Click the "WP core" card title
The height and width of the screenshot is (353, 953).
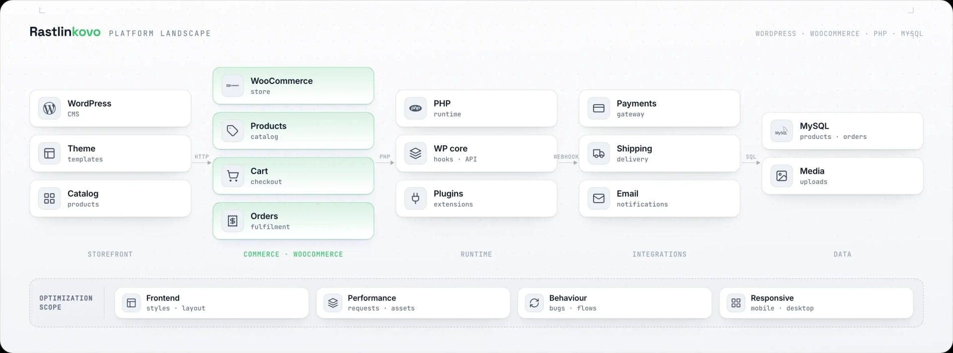[x=450, y=148]
